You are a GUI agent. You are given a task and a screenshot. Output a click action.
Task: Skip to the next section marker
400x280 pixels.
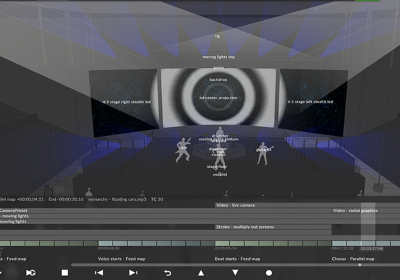[x=133, y=273]
